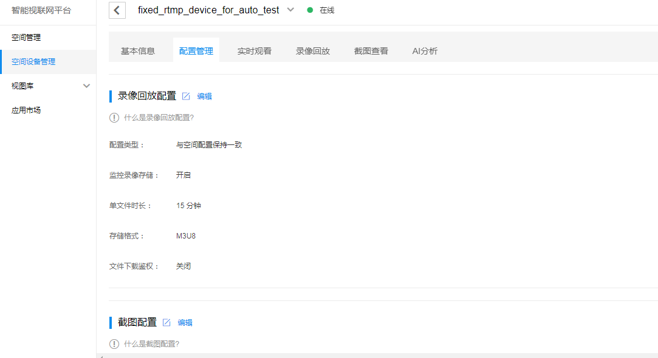
Task: Click the 开启 value of 监控录像存储
Action: (x=183, y=175)
